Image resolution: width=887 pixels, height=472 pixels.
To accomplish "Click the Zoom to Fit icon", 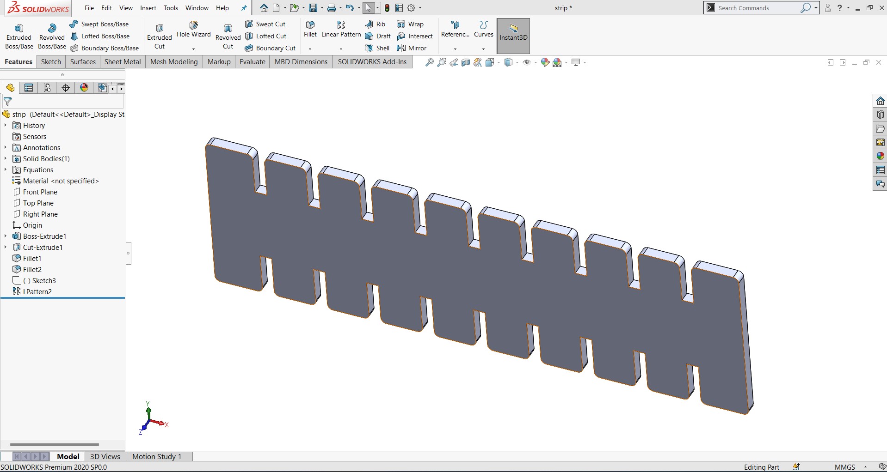I will 430,62.
